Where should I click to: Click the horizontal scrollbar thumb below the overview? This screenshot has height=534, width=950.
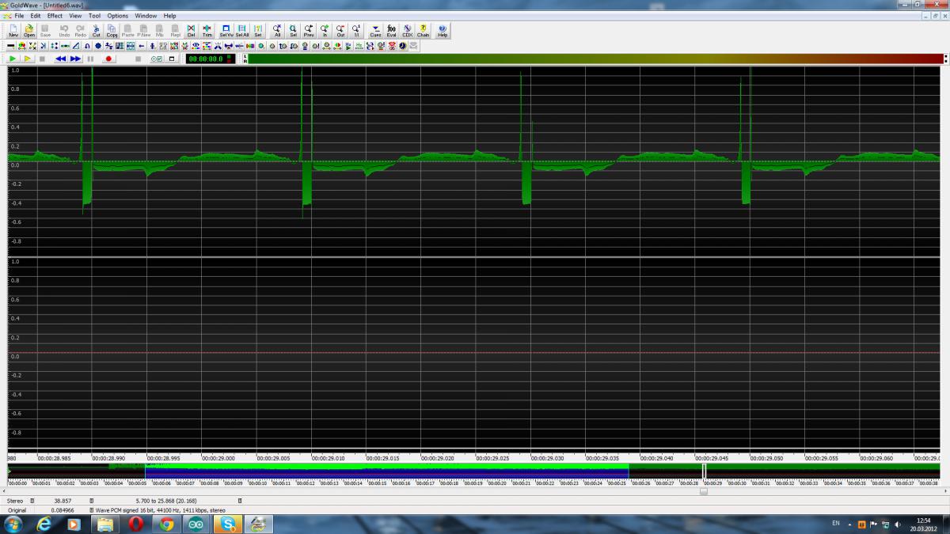pyautogui.click(x=704, y=491)
